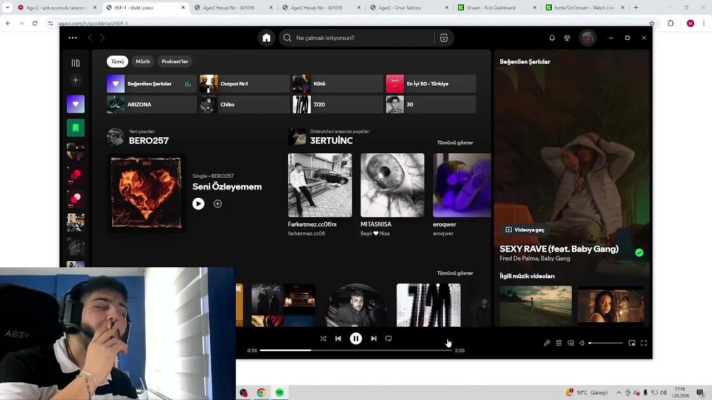Open Spotify from the Windows taskbar
Screen dimensions: 712x400
pyautogui.click(x=279, y=393)
